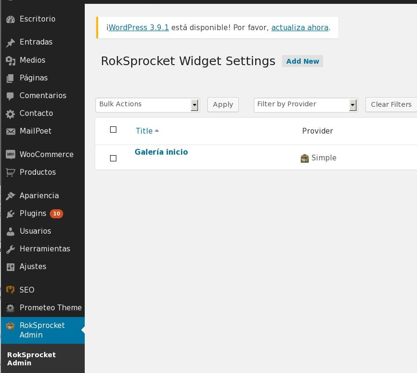Open the Apariencia menu item
This screenshot has width=417, height=373.
(x=39, y=195)
